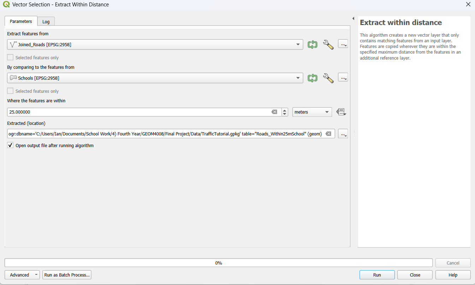Image resolution: width=475 pixels, height=285 pixels.
Task: Open data-defined override for distance value
Action: pos(341,112)
